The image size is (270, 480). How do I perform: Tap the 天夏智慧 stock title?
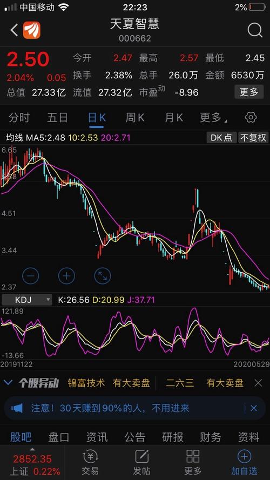click(x=134, y=24)
